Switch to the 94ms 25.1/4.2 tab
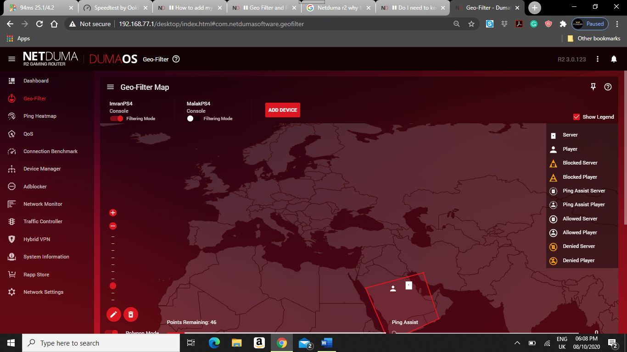The width and height of the screenshot is (627, 352). coord(40,8)
